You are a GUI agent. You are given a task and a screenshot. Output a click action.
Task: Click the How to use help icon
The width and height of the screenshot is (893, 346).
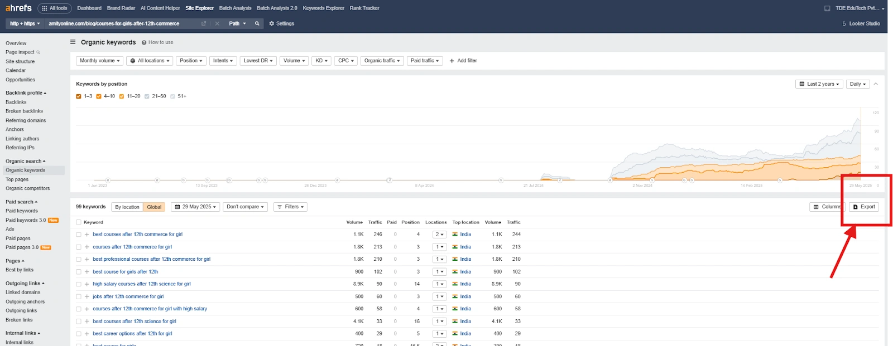coord(144,42)
